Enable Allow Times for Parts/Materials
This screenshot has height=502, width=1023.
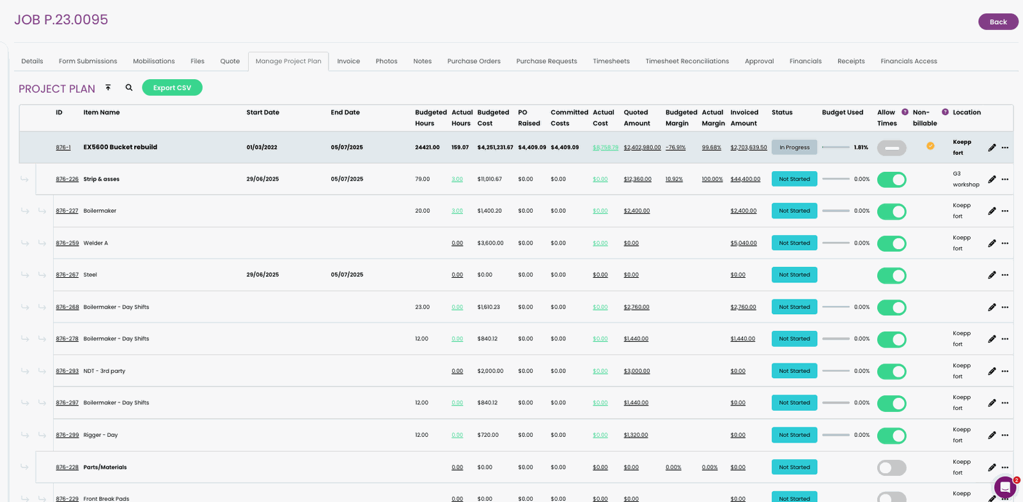(x=892, y=468)
